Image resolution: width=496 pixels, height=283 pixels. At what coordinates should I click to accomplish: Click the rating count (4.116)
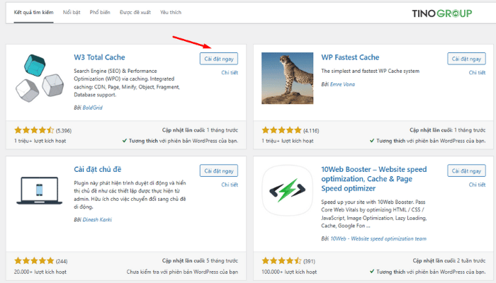311,130
